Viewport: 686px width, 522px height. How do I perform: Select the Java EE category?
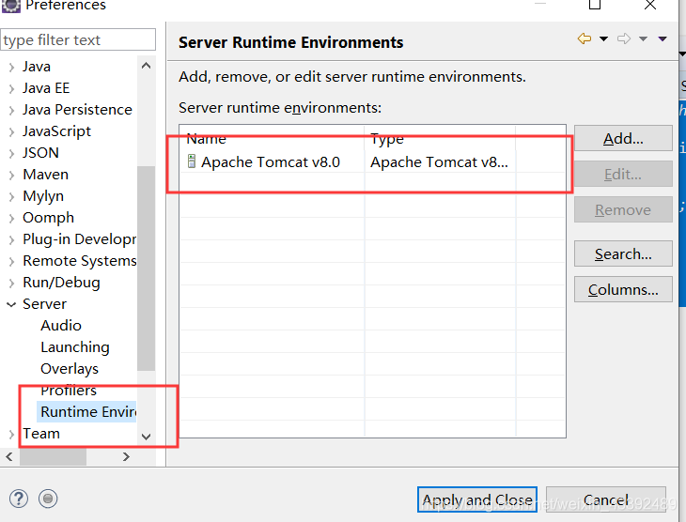tap(46, 88)
